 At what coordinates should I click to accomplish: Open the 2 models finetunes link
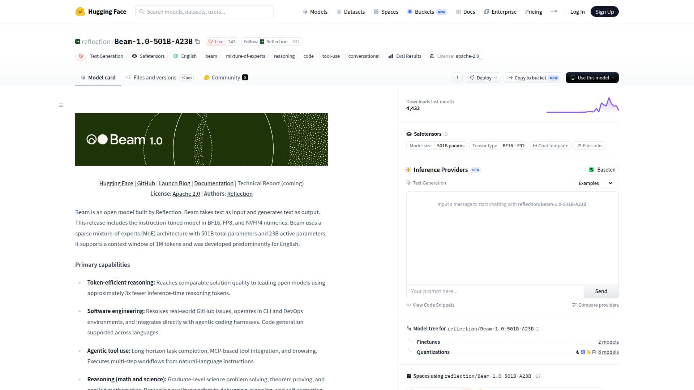pyautogui.click(x=608, y=342)
